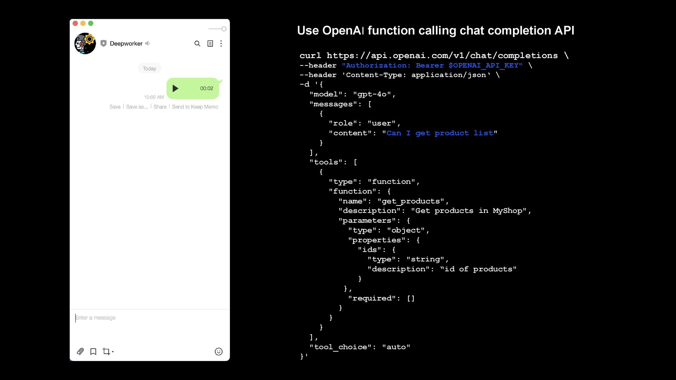
Task: Play the 00:02 voice message
Action: [x=175, y=88]
